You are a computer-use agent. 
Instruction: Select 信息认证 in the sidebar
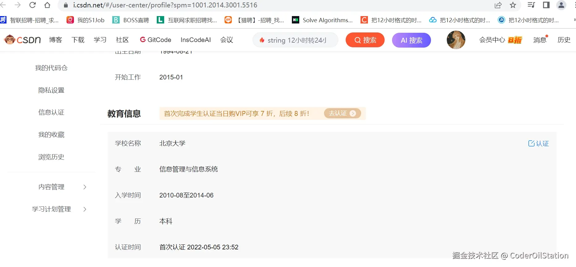(x=51, y=112)
